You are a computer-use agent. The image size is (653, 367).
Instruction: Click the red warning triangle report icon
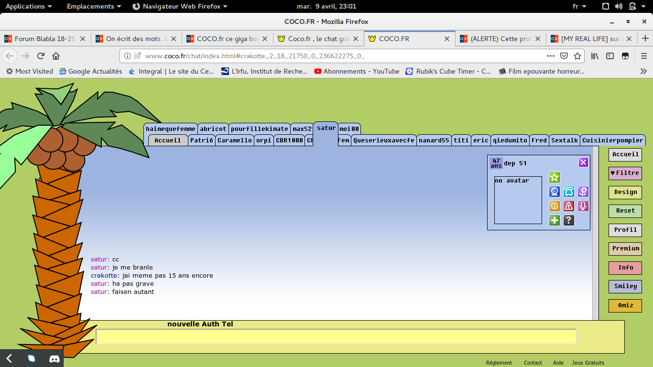pos(568,206)
